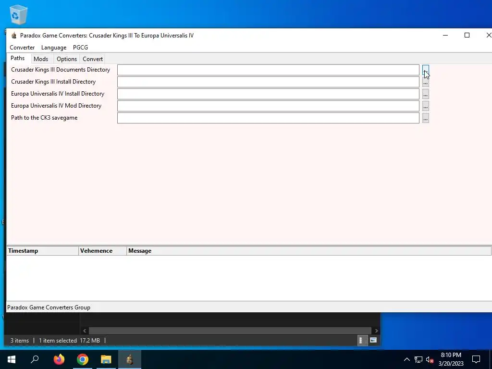492x369 pixels.
Task: Browse for Crusader Kings III Documents Directory
Action: [x=426, y=70]
